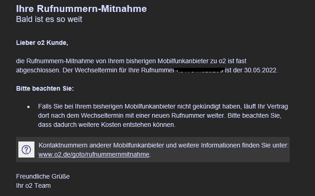This screenshot has width=315, height=196.
Task: Click the word Wechseltermin in the bullet text
Action: (107, 116)
